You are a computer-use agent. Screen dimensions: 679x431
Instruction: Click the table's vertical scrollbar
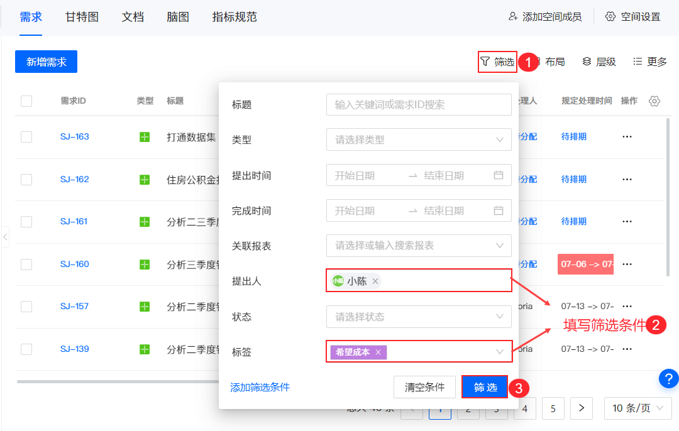click(x=668, y=197)
